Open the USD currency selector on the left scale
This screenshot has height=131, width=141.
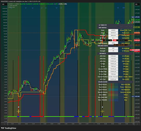point(3,4)
